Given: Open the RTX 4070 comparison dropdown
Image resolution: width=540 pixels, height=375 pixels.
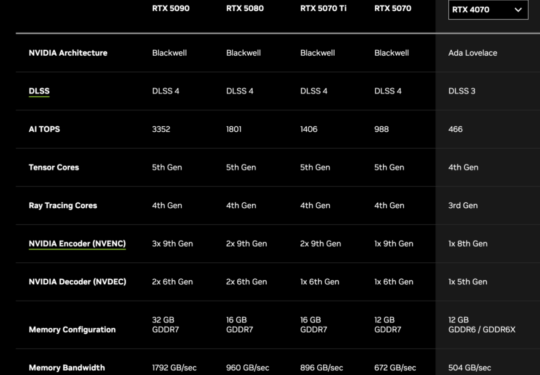Looking at the screenshot, I should click(x=488, y=10).
